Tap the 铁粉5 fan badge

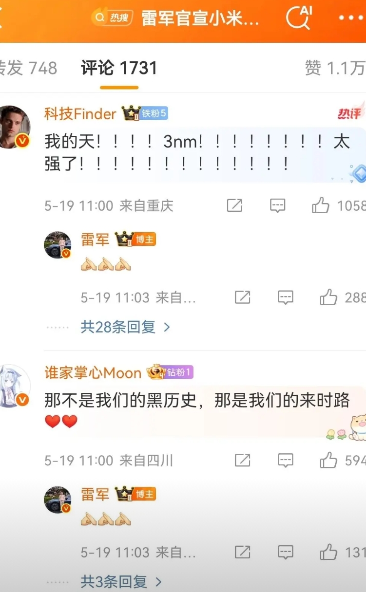(x=154, y=114)
